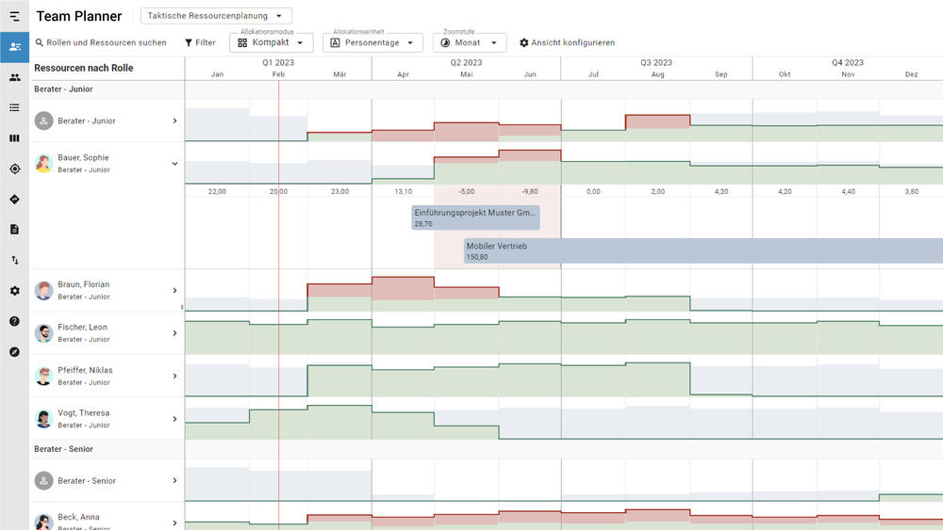Click the Berater - Junior group header
This screenshot has width=943, height=530.
click(63, 88)
